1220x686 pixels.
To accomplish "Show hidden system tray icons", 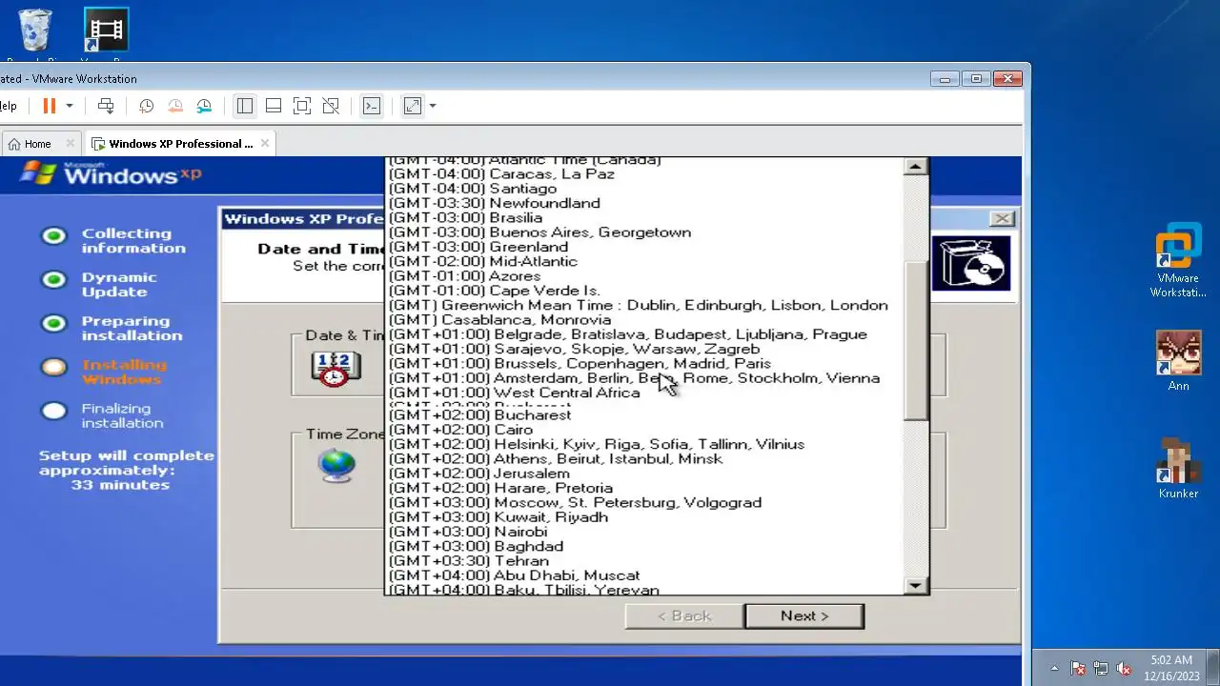I will pos(1054,668).
